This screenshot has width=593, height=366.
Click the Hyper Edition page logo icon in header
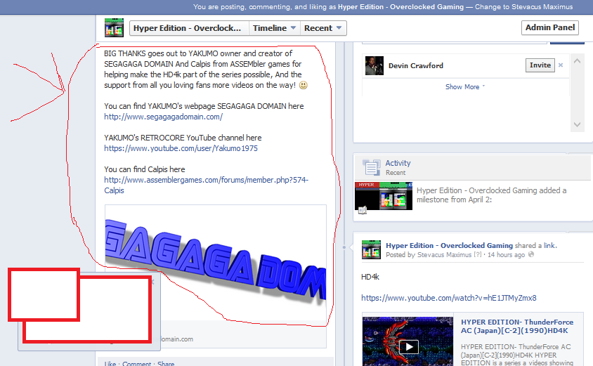pyautogui.click(x=115, y=27)
